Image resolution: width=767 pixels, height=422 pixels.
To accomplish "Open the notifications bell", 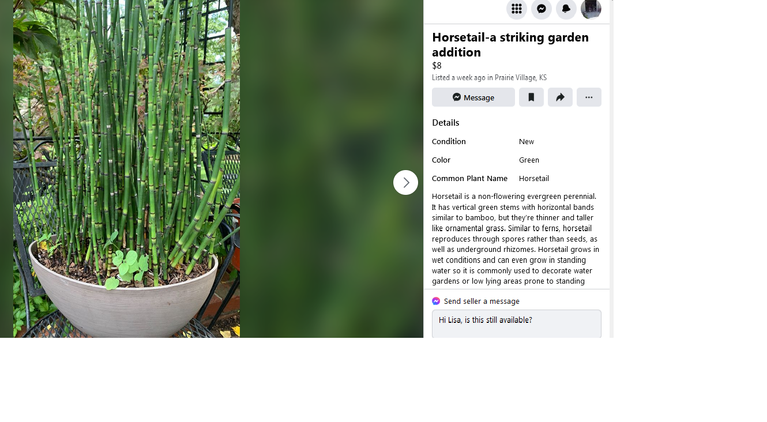I will (566, 9).
